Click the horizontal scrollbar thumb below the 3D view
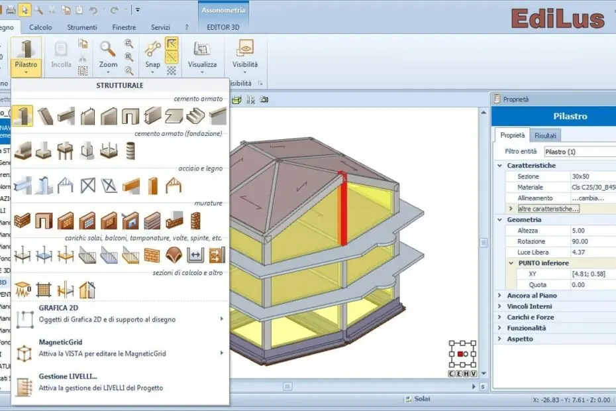Screen dimensions: 616x411 point(287,386)
